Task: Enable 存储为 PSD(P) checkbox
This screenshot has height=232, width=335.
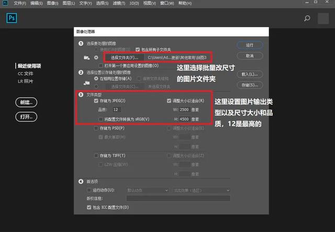Action: coord(96,128)
